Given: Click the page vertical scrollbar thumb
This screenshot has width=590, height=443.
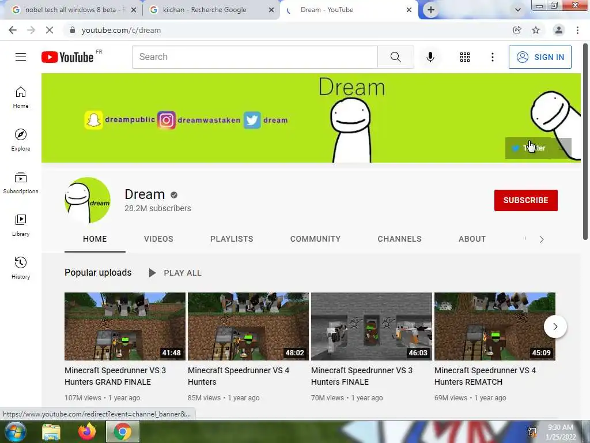Looking at the screenshot, I should [585, 141].
